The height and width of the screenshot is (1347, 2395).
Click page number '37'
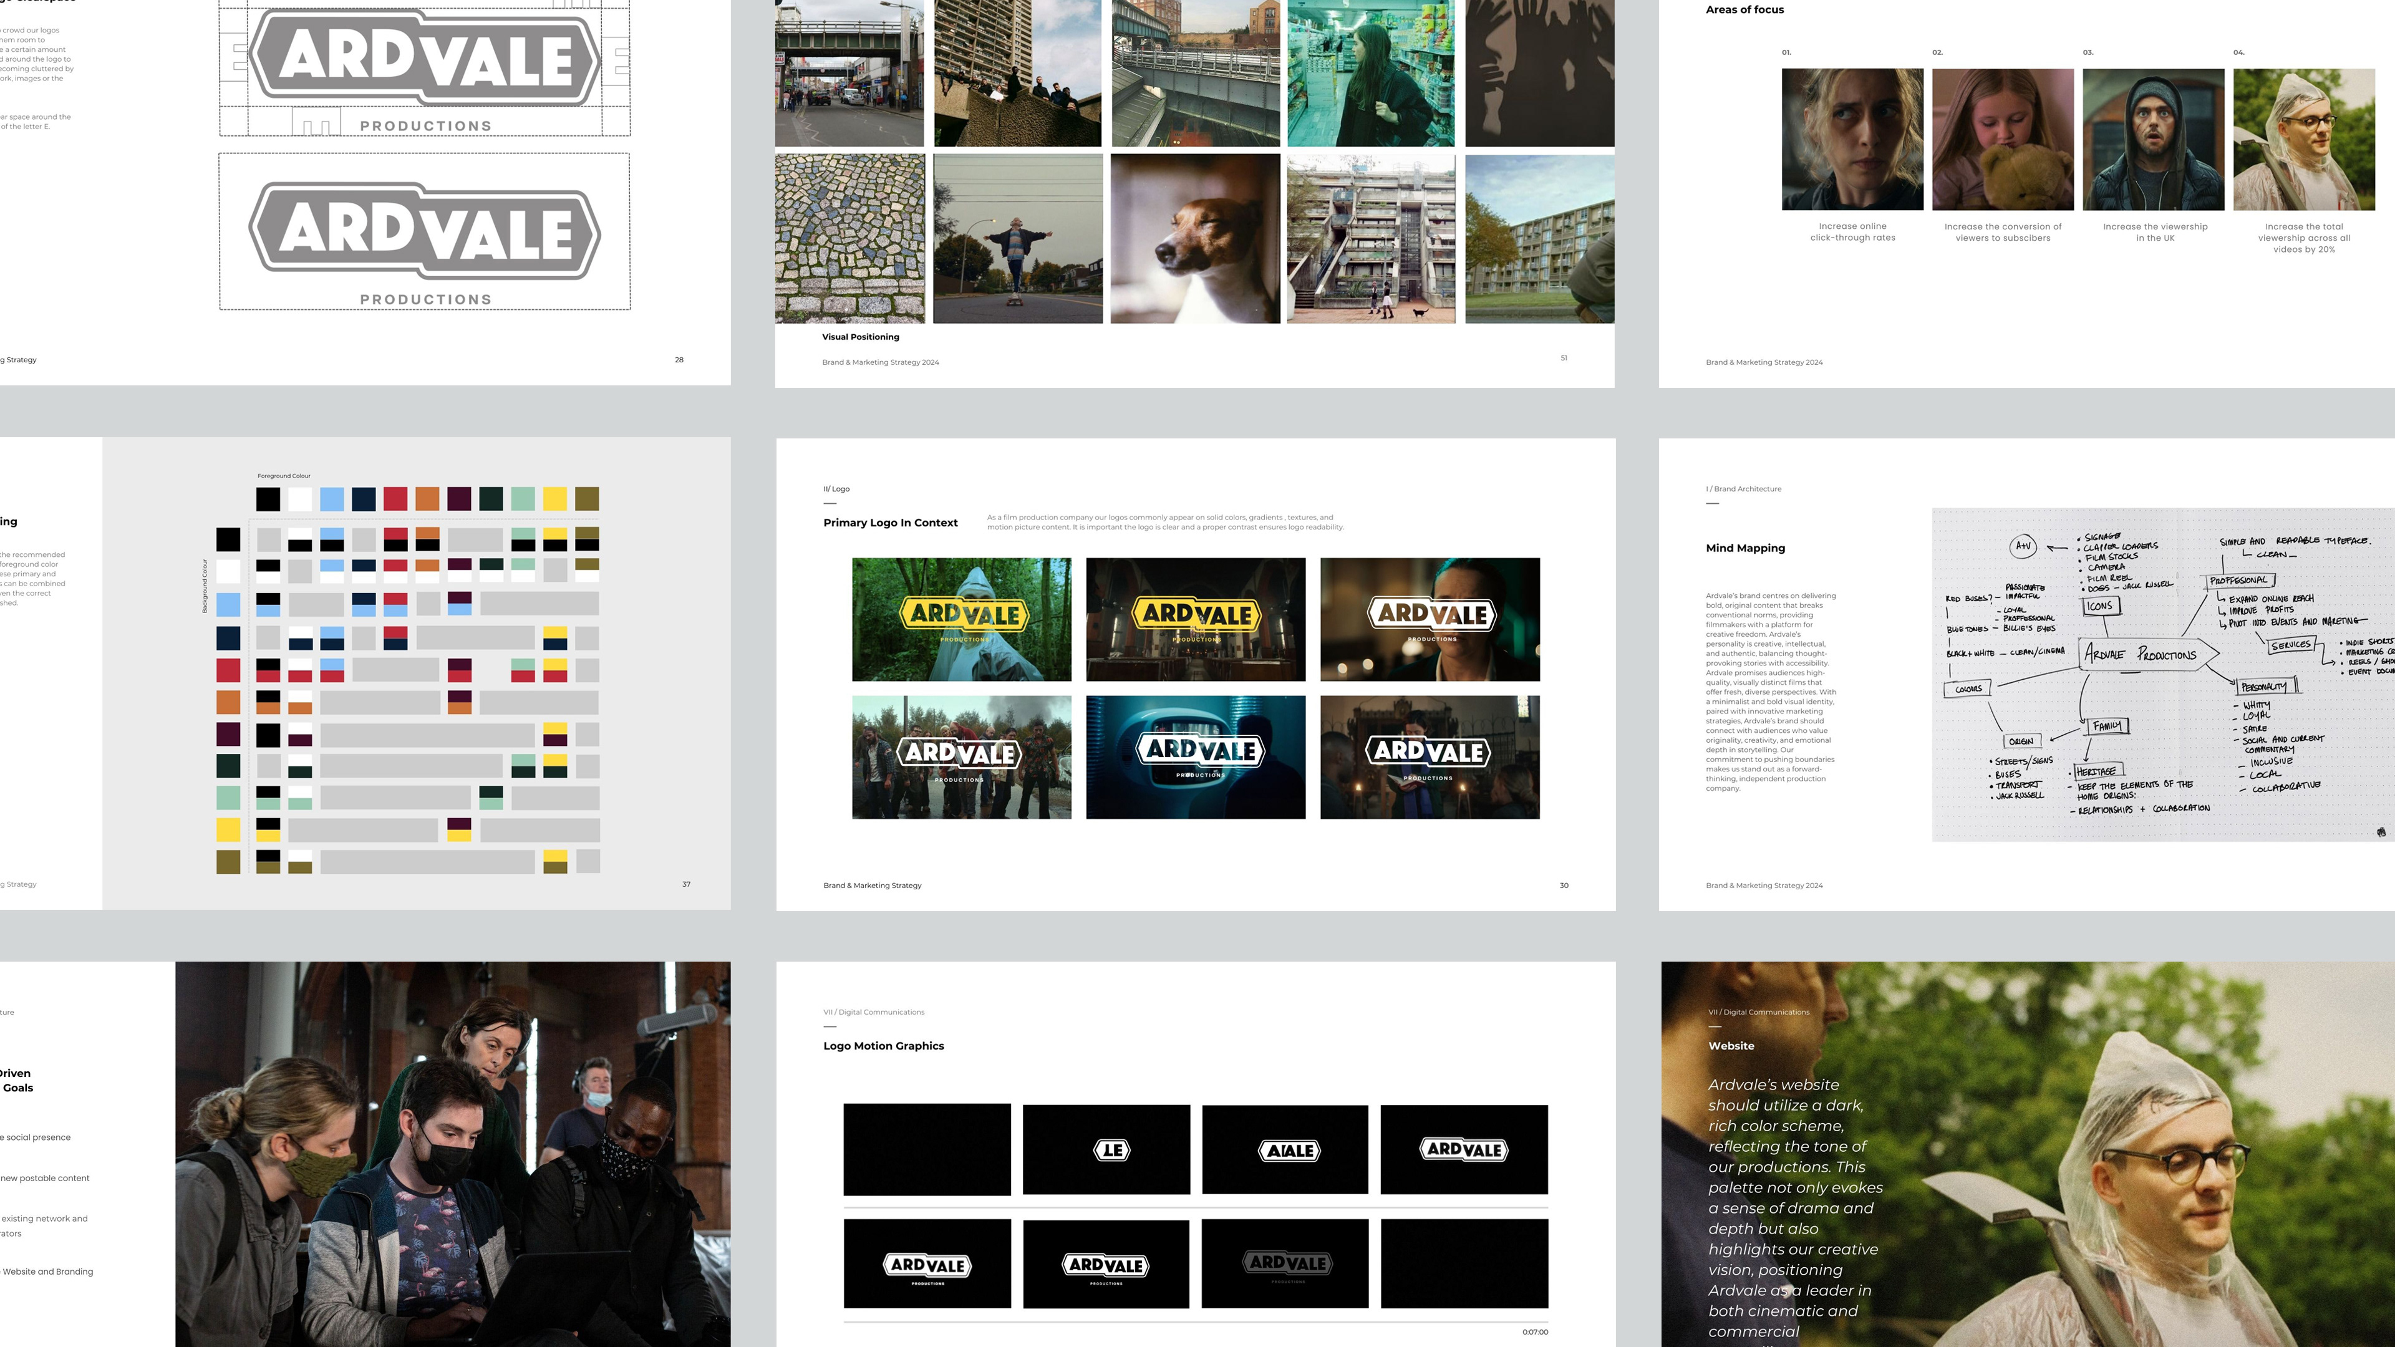[x=686, y=884]
